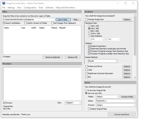Open the Configuration menu
143x119 pixels.
pyautogui.click(x=30, y=7)
